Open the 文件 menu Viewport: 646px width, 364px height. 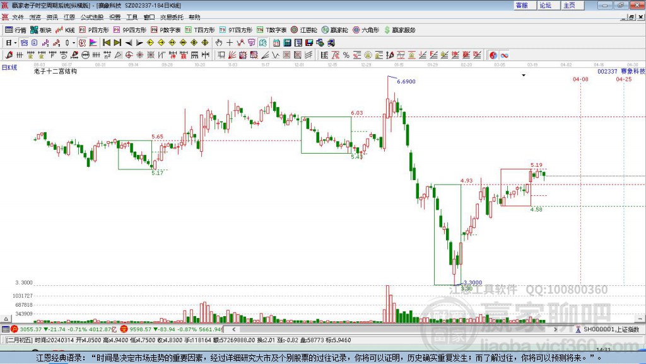coord(18,17)
